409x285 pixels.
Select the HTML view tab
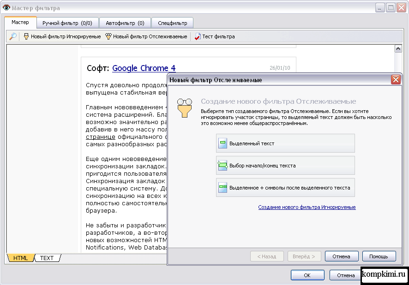tap(20, 258)
